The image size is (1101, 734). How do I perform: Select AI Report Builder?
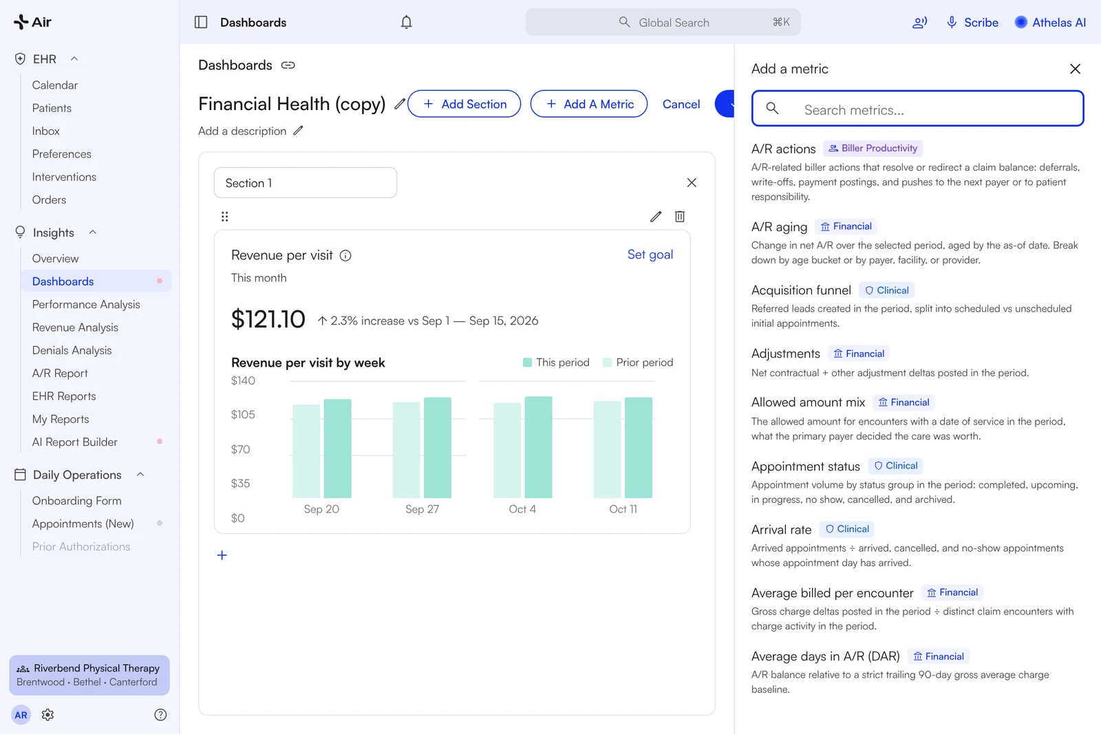75,442
